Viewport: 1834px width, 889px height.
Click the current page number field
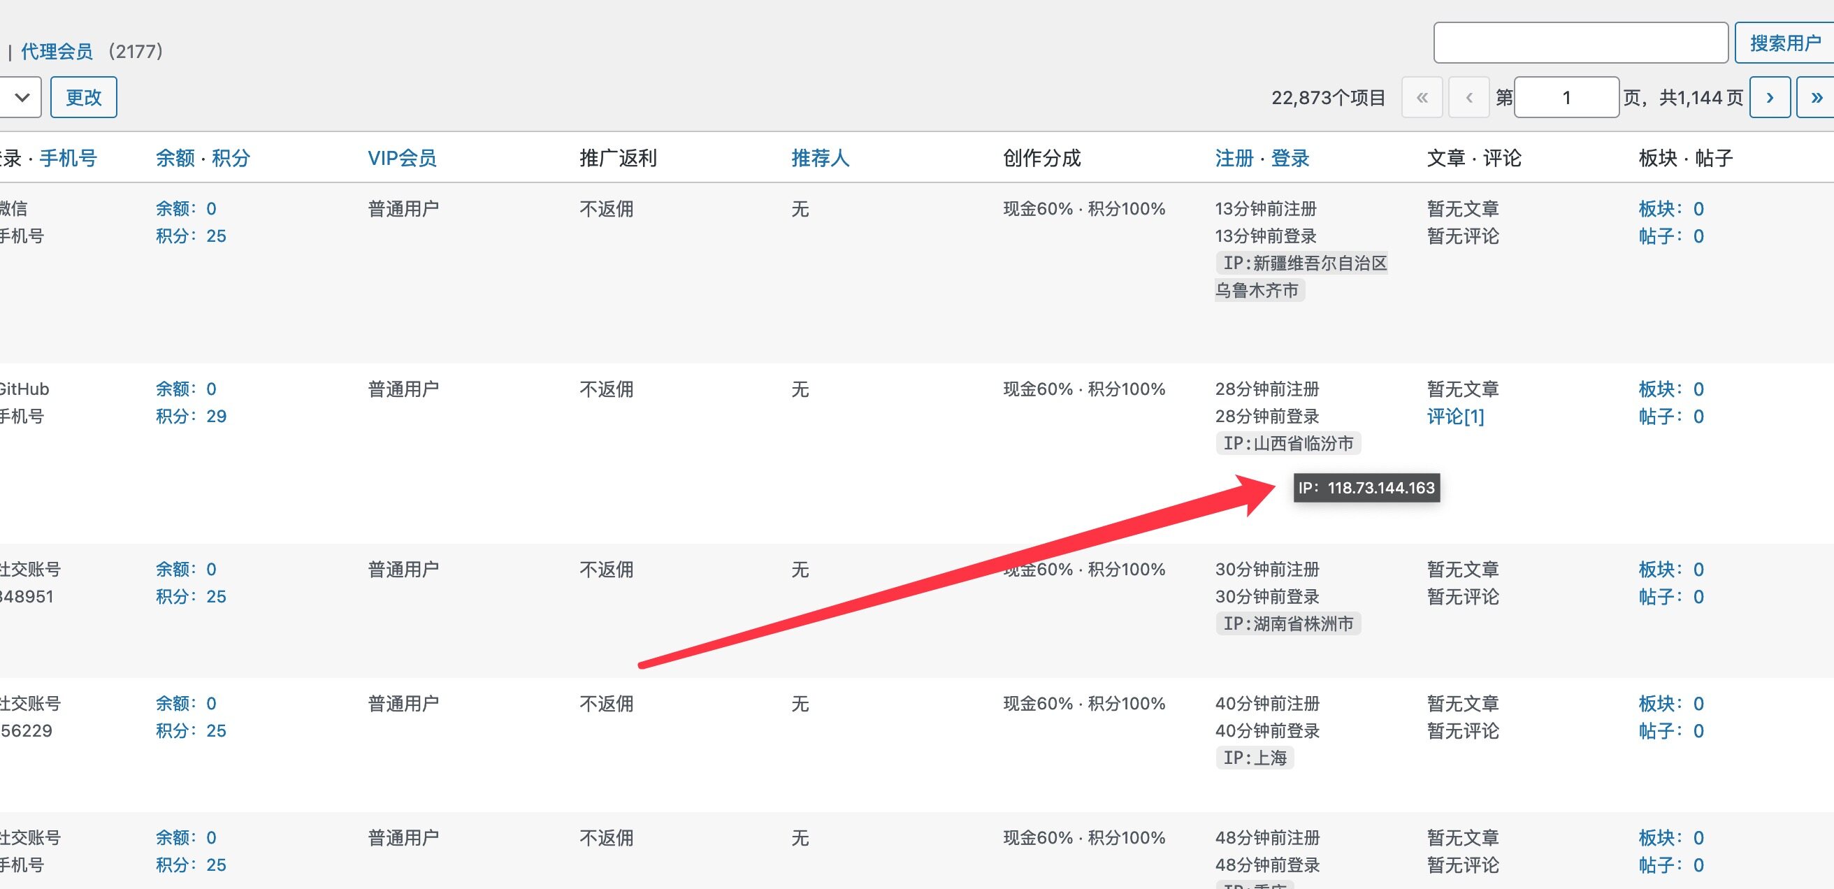coord(1566,98)
